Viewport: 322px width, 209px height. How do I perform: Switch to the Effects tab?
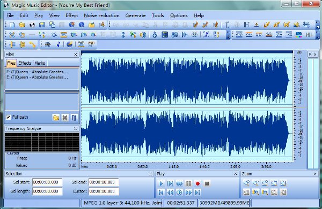25,63
